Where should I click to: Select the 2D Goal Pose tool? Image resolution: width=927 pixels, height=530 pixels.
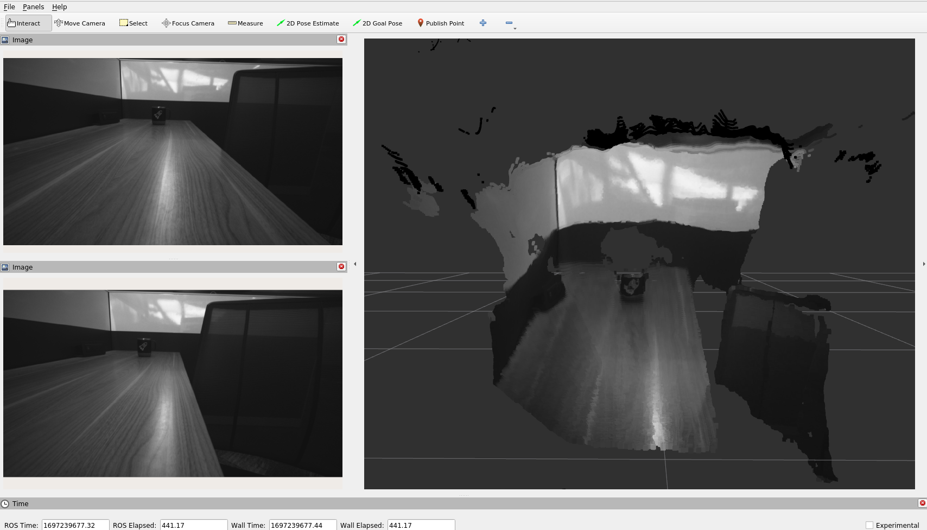377,23
